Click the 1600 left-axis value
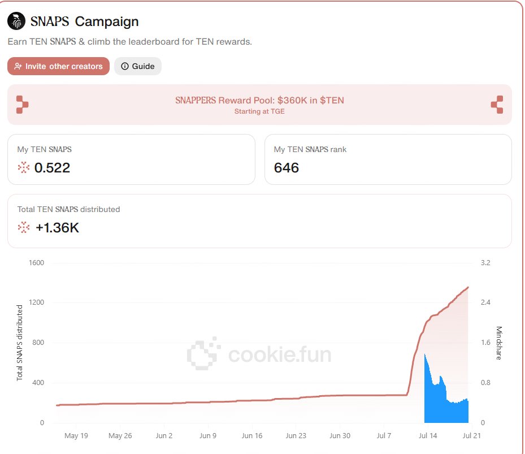The height and width of the screenshot is (454, 525). (36, 263)
